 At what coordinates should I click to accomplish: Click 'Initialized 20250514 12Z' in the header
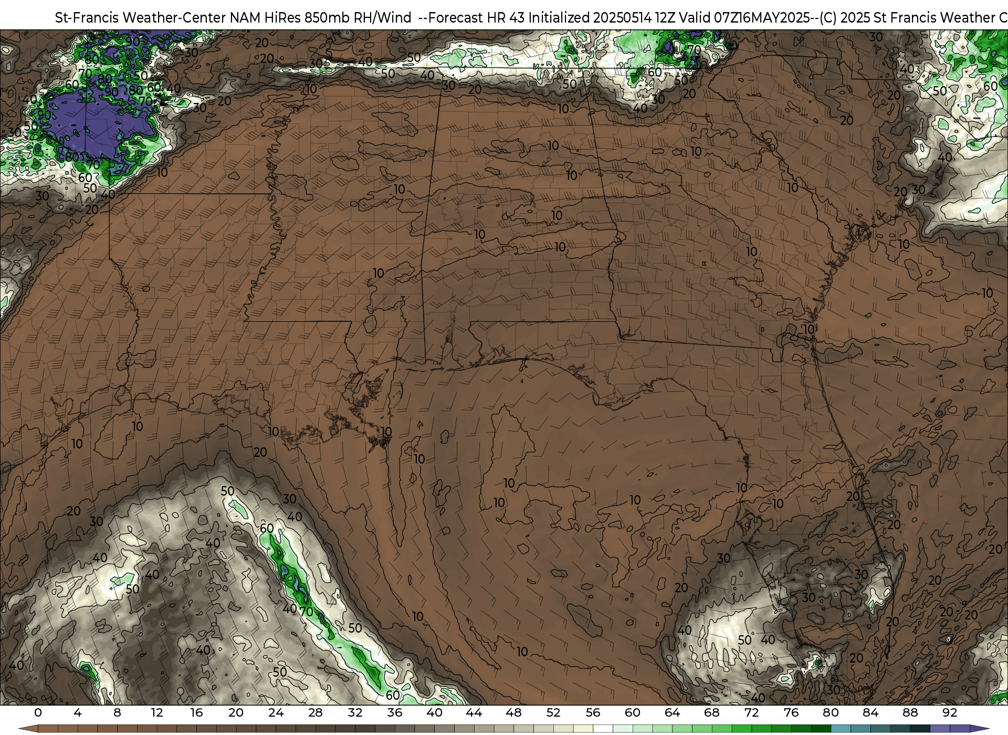tap(602, 17)
